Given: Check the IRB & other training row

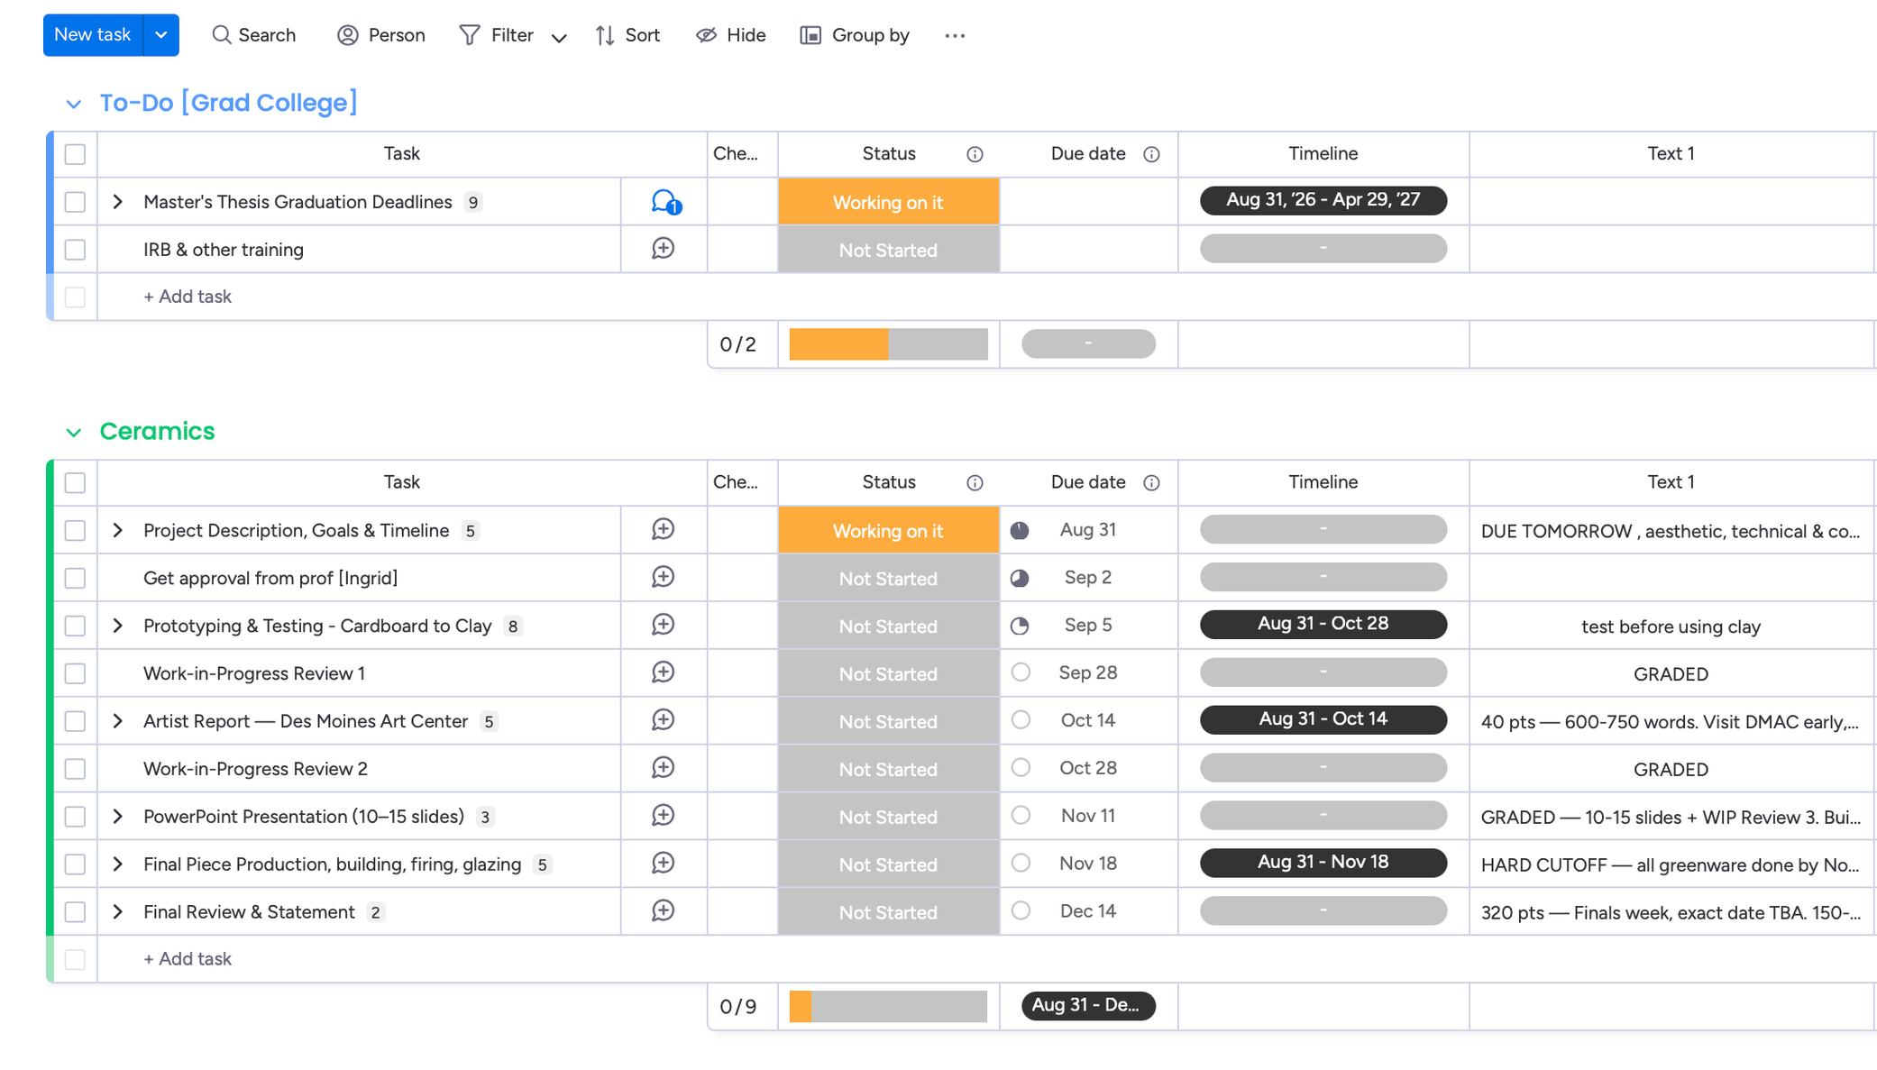Looking at the screenshot, I should [76, 250].
